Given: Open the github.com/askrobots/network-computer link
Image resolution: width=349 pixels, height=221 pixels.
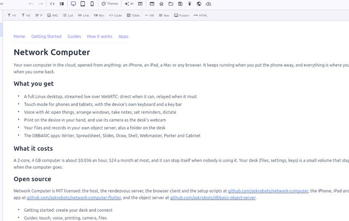Looking at the screenshot, I should click(x=268, y=191).
